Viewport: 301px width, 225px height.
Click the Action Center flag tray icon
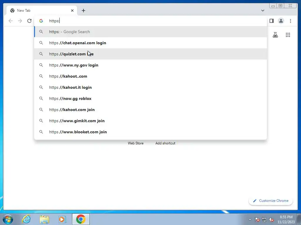(257, 219)
